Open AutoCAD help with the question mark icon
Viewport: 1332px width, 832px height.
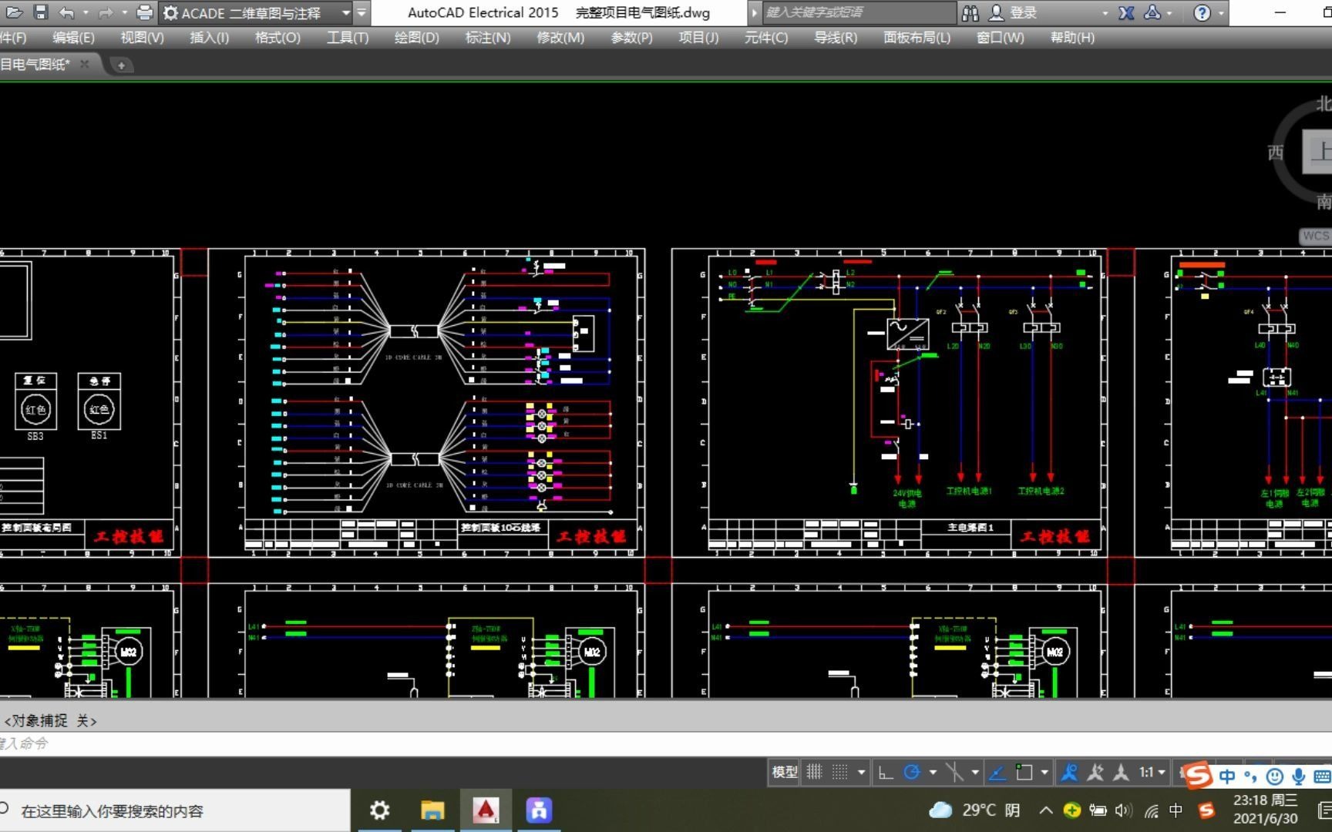(1202, 12)
